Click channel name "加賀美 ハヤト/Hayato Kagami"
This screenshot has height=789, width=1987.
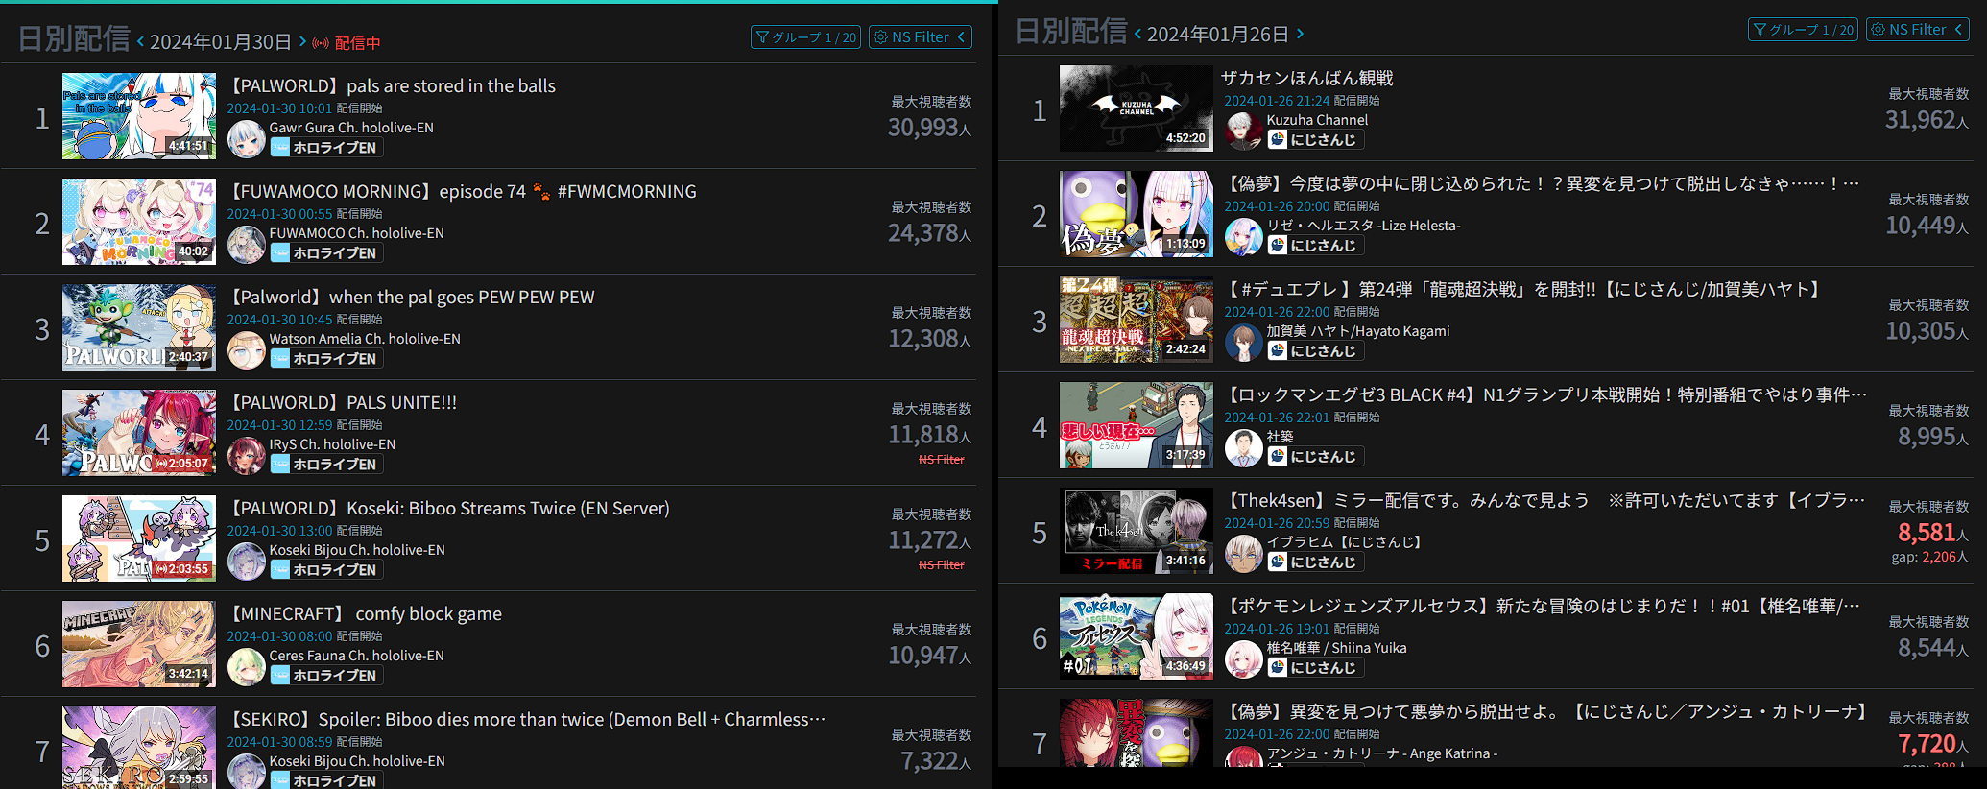pos(1358,331)
